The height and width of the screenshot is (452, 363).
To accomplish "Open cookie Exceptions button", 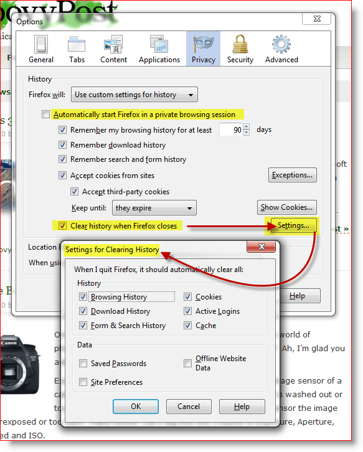I will click(x=293, y=175).
